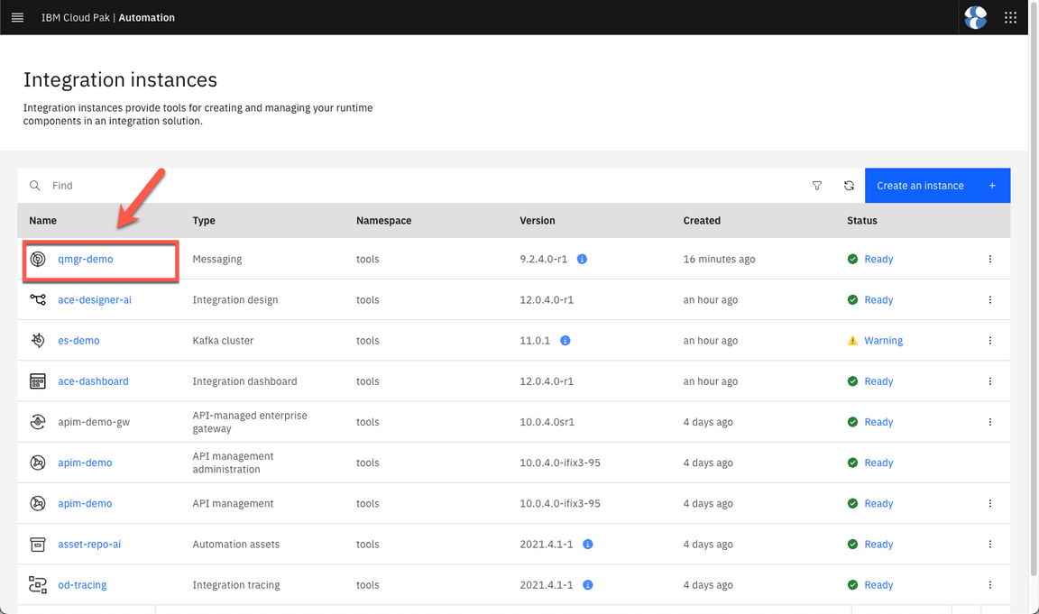Open the ace-designer-ai instance link
This screenshot has height=614, width=1039.
tap(95, 300)
